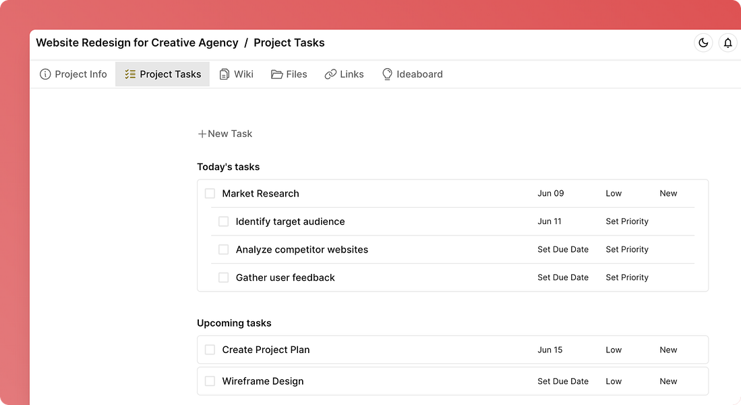Toggle dark mode moon icon

coord(703,43)
